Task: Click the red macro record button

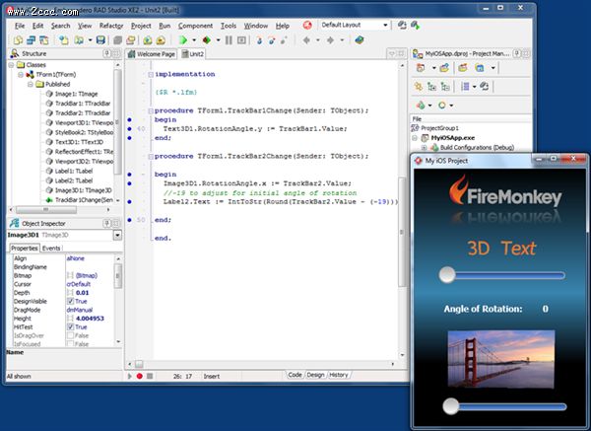Action: pos(140,376)
